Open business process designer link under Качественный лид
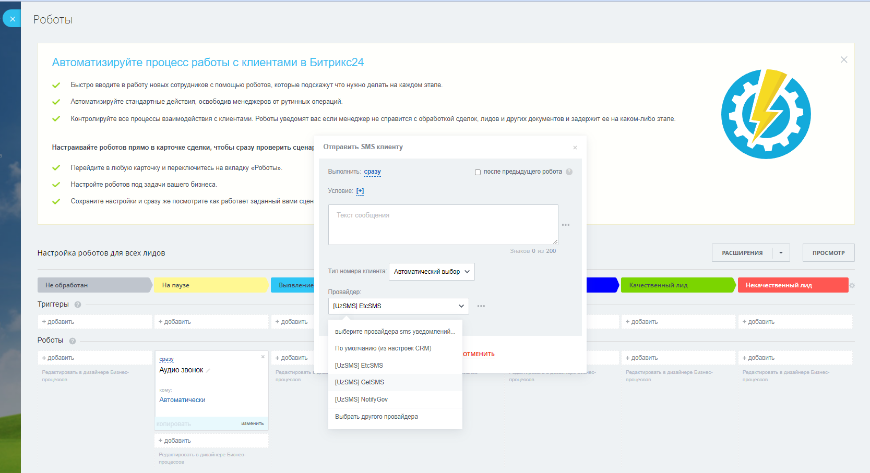Viewport: 870px width, 473px height. coord(669,376)
